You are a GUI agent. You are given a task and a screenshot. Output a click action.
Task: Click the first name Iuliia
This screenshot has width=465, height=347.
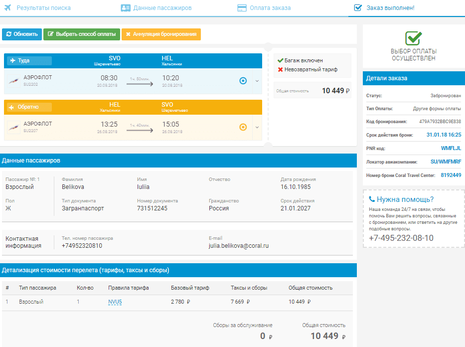tap(143, 187)
